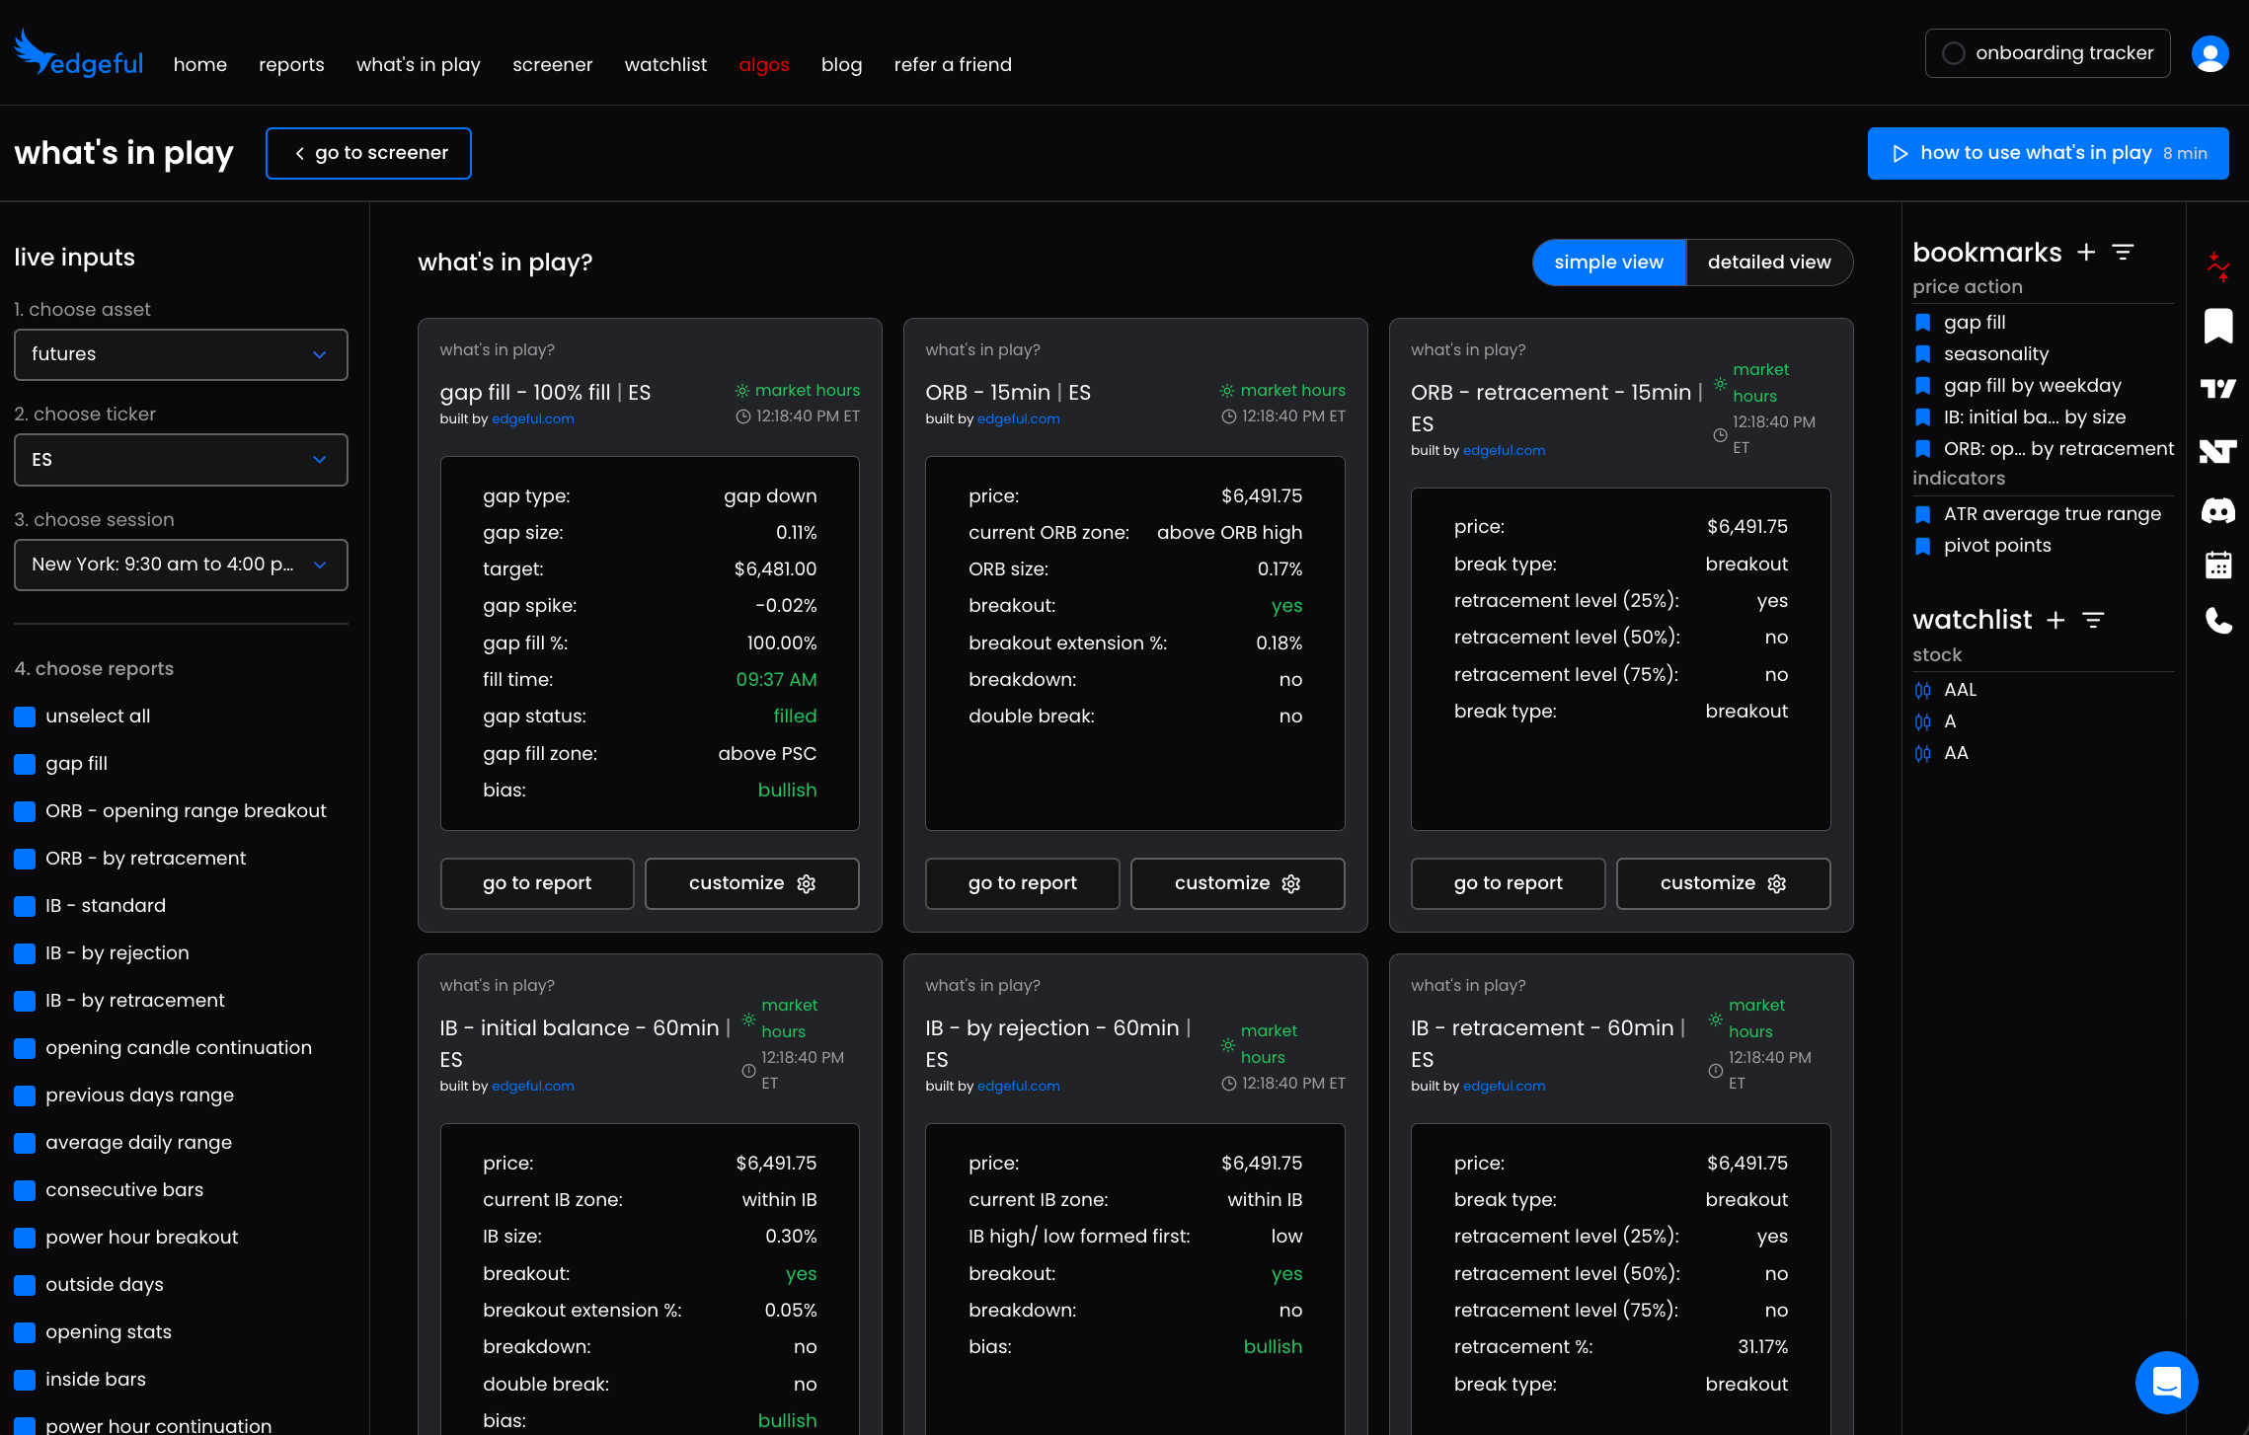Expand the futures asset dropdown
Viewport: 2249px width, 1435px height.
tap(181, 354)
